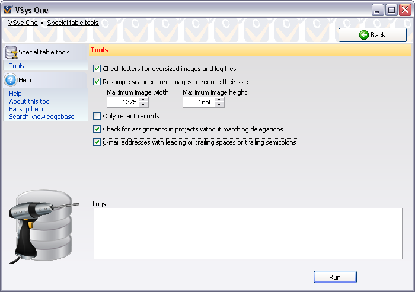
Task: Click the Special table tools database icon
Action: click(11, 52)
